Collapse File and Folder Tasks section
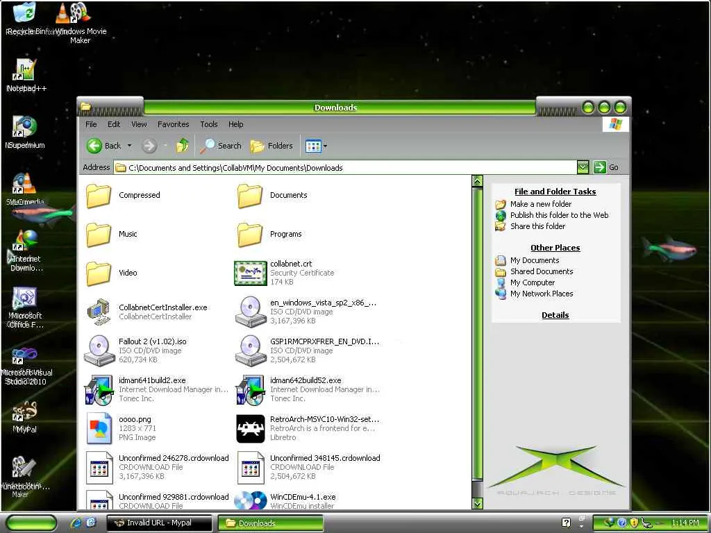 tap(555, 192)
